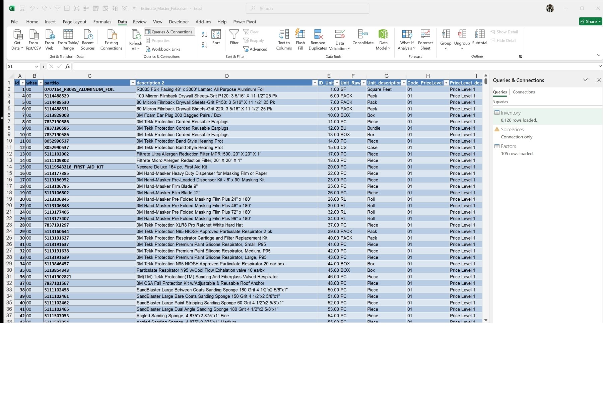Switch to the Insert tab
The height and width of the screenshot is (402, 603).
point(50,22)
